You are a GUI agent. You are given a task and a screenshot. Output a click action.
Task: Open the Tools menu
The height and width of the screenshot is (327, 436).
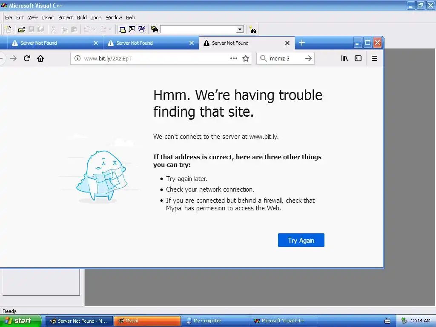(x=96, y=17)
